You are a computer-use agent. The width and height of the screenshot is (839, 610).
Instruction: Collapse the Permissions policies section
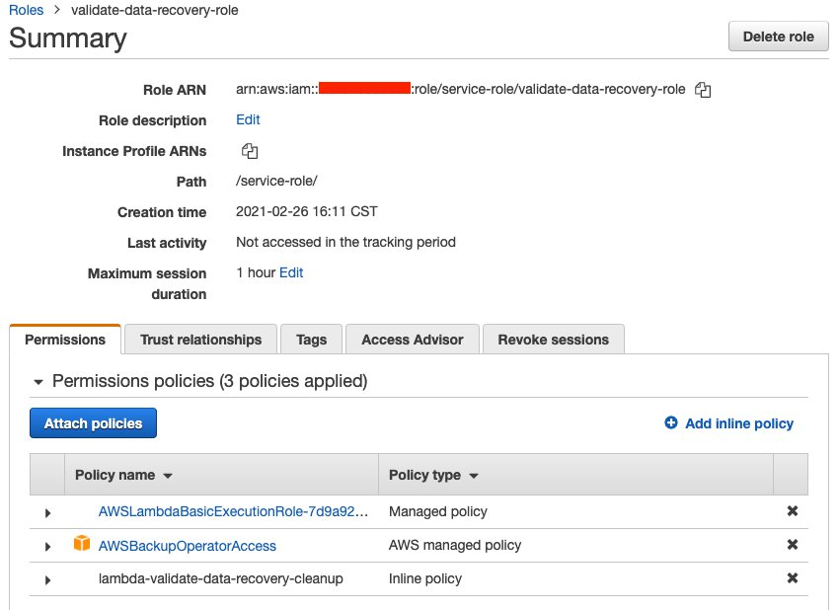pos(38,381)
